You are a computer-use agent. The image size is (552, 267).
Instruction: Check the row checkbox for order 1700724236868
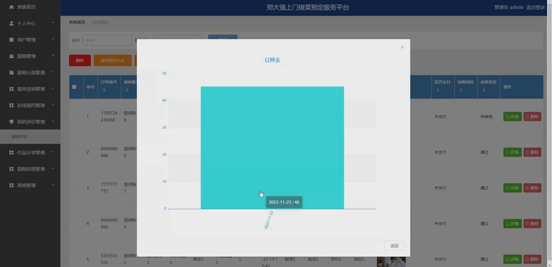point(74,117)
